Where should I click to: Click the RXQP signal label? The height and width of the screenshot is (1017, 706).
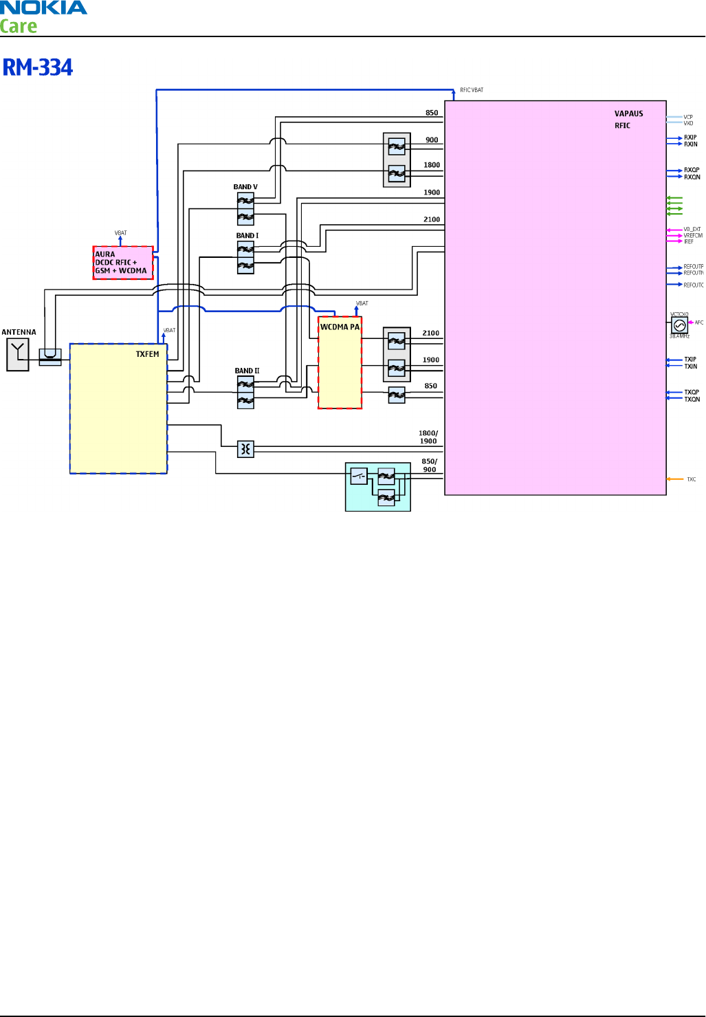pyautogui.click(x=692, y=170)
